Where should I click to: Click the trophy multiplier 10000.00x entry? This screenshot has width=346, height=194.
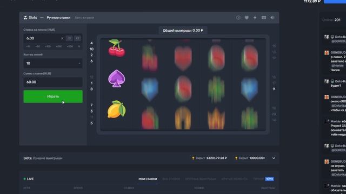point(250,158)
